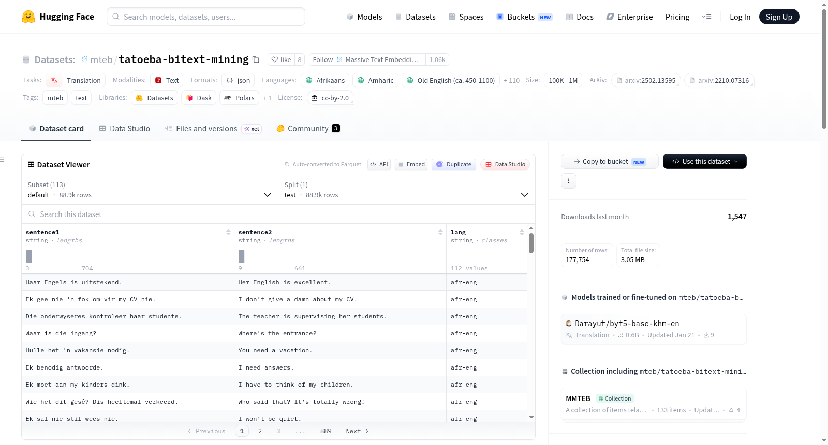The image size is (828, 445).
Task: Open Docs in top navigation
Action: coord(580,17)
